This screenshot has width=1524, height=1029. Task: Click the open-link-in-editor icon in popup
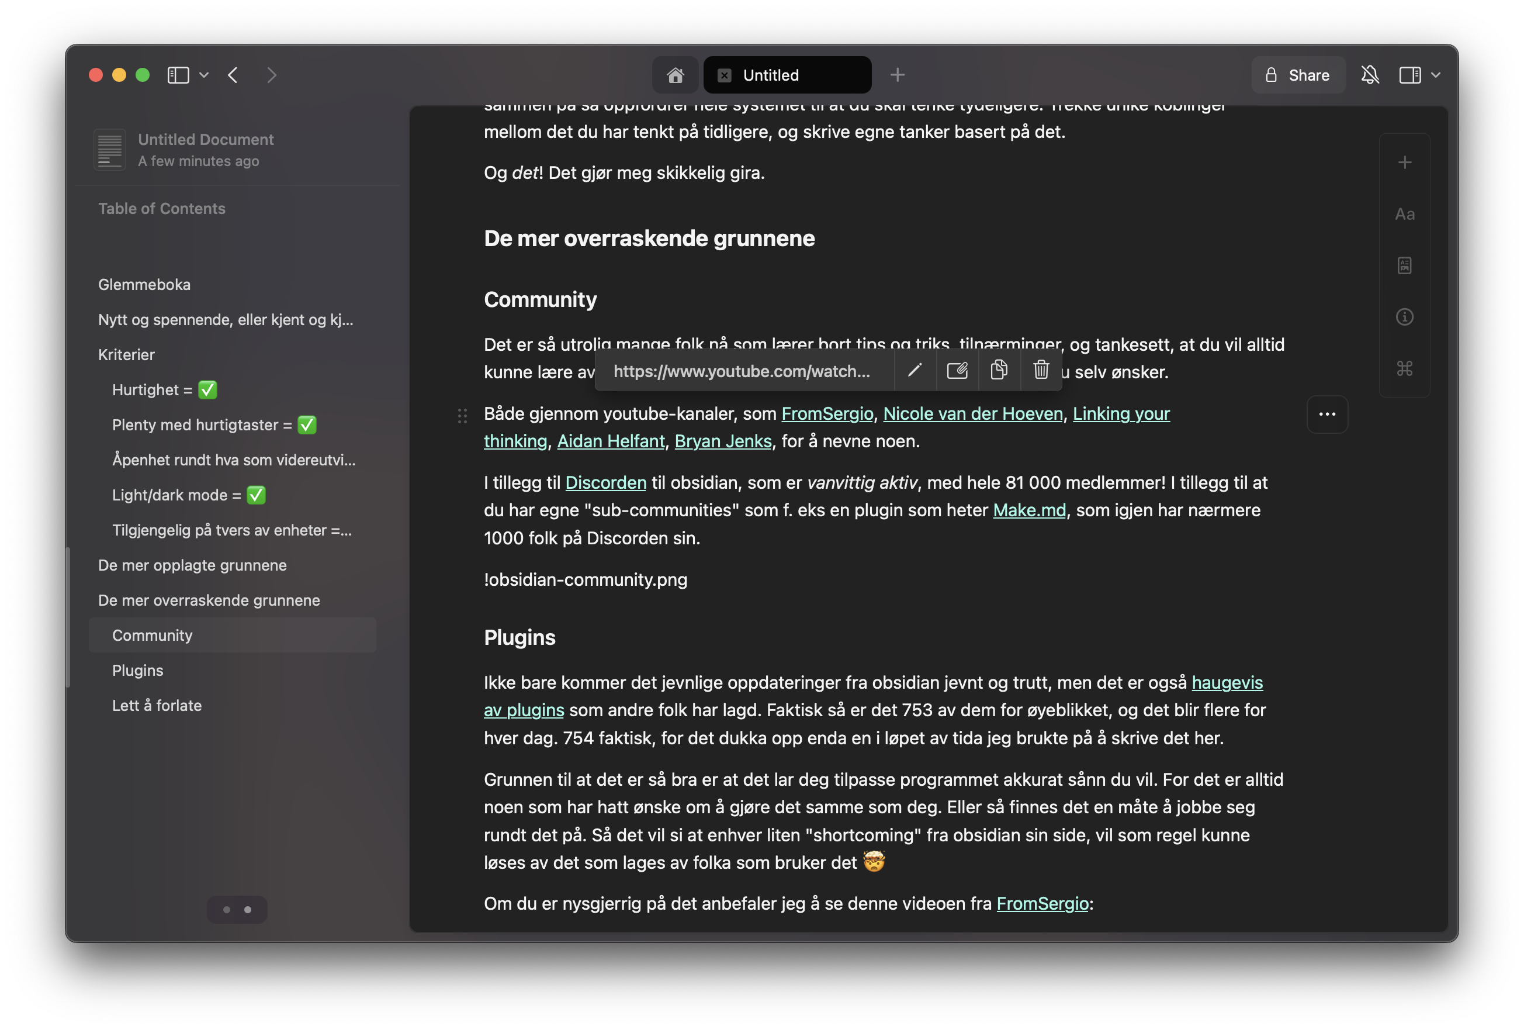coord(957,371)
